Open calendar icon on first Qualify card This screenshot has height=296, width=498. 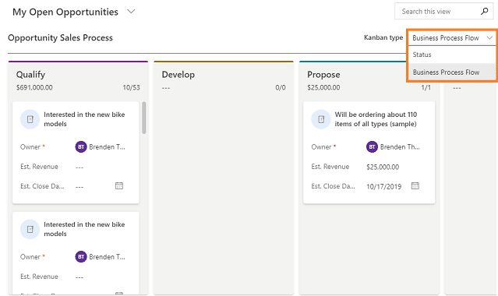coord(119,186)
